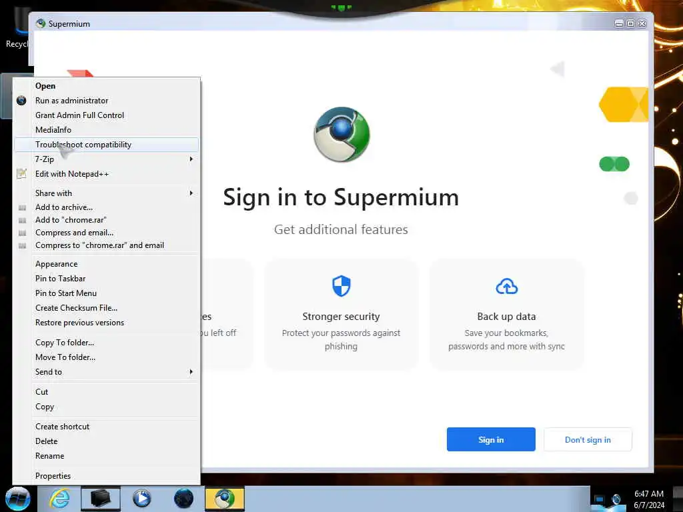Choose Grant Admin Full Control
Image resolution: width=683 pixels, height=512 pixels.
pyautogui.click(x=106, y=115)
